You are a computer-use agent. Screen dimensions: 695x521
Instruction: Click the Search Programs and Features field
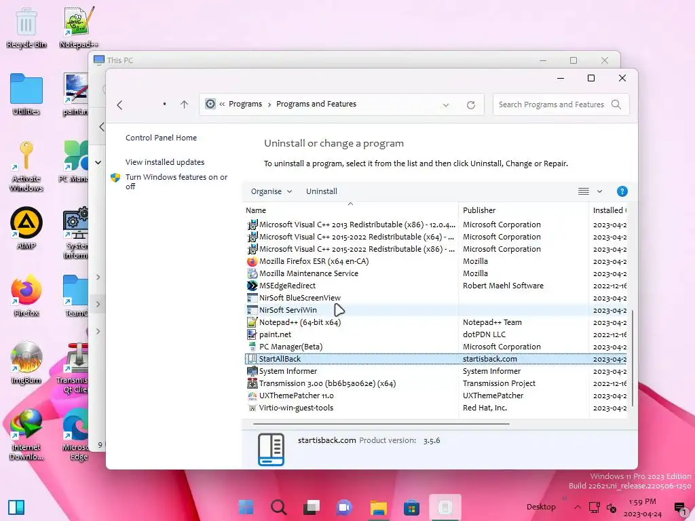coord(561,104)
